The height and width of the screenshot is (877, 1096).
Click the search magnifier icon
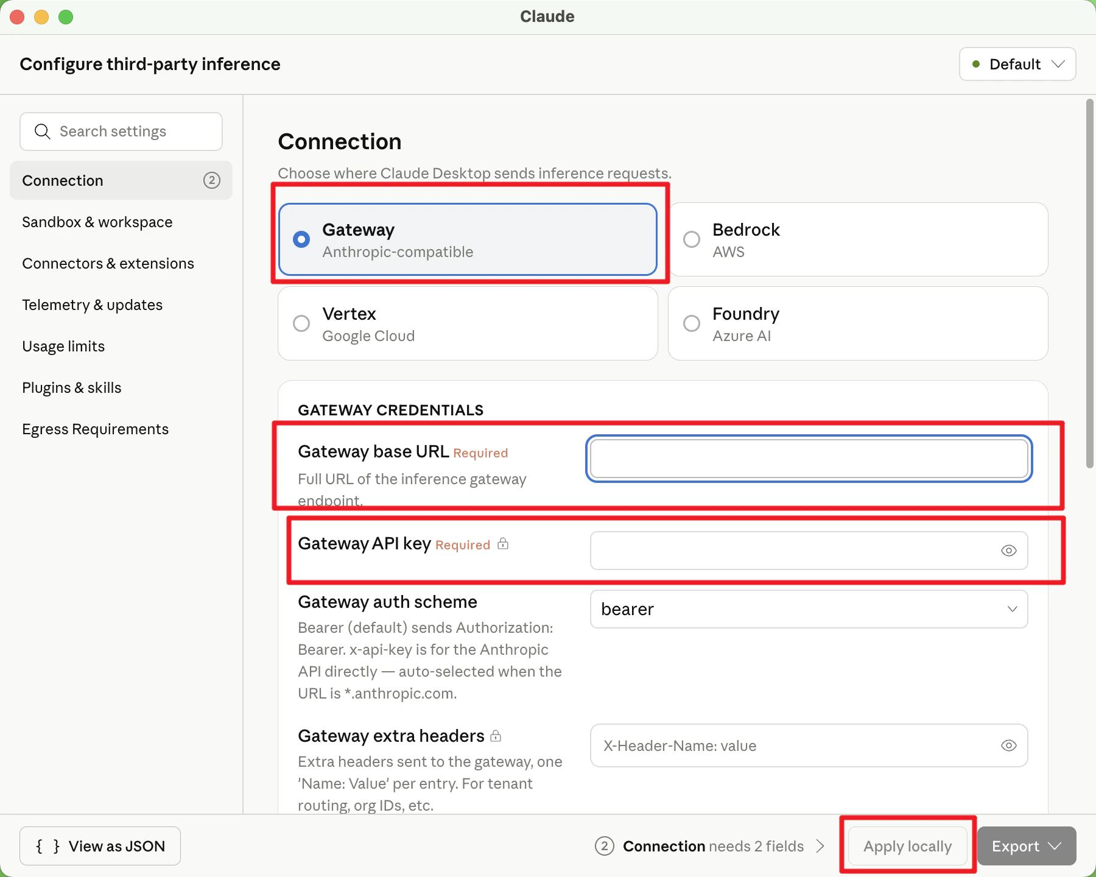tap(42, 132)
